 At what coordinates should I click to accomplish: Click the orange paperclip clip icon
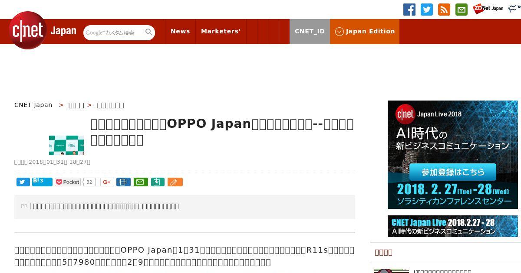pyautogui.click(x=175, y=182)
